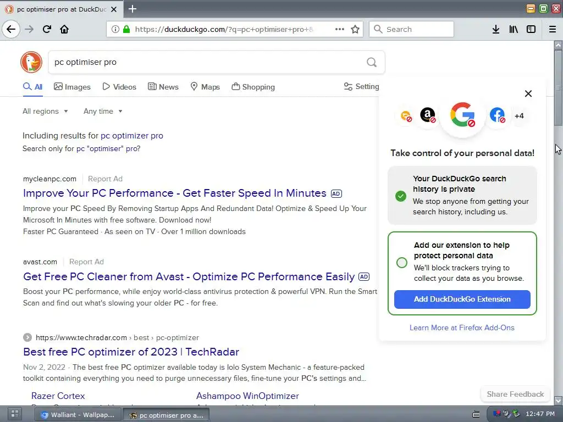Click the Share Feedback button
The width and height of the screenshot is (563, 422).
pyautogui.click(x=515, y=394)
